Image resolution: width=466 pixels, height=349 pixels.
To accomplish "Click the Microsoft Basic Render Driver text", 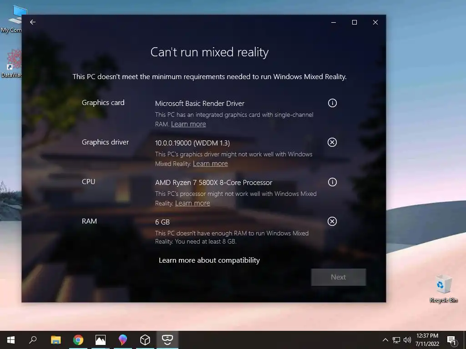I will click(200, 104).
